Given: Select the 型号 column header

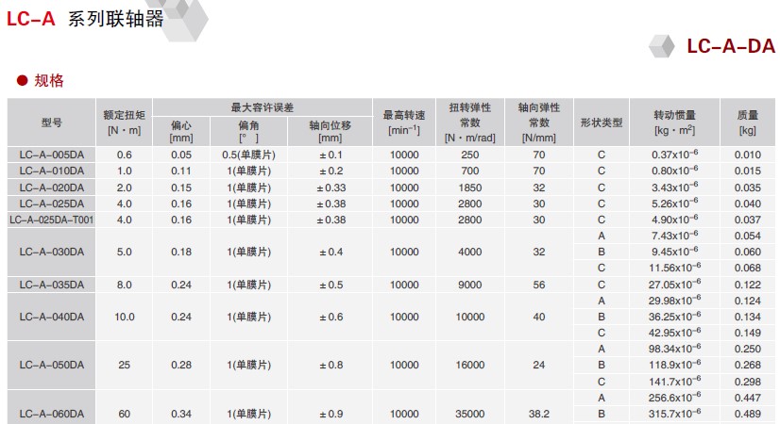Looking at the screenshot, I should 51,122.
